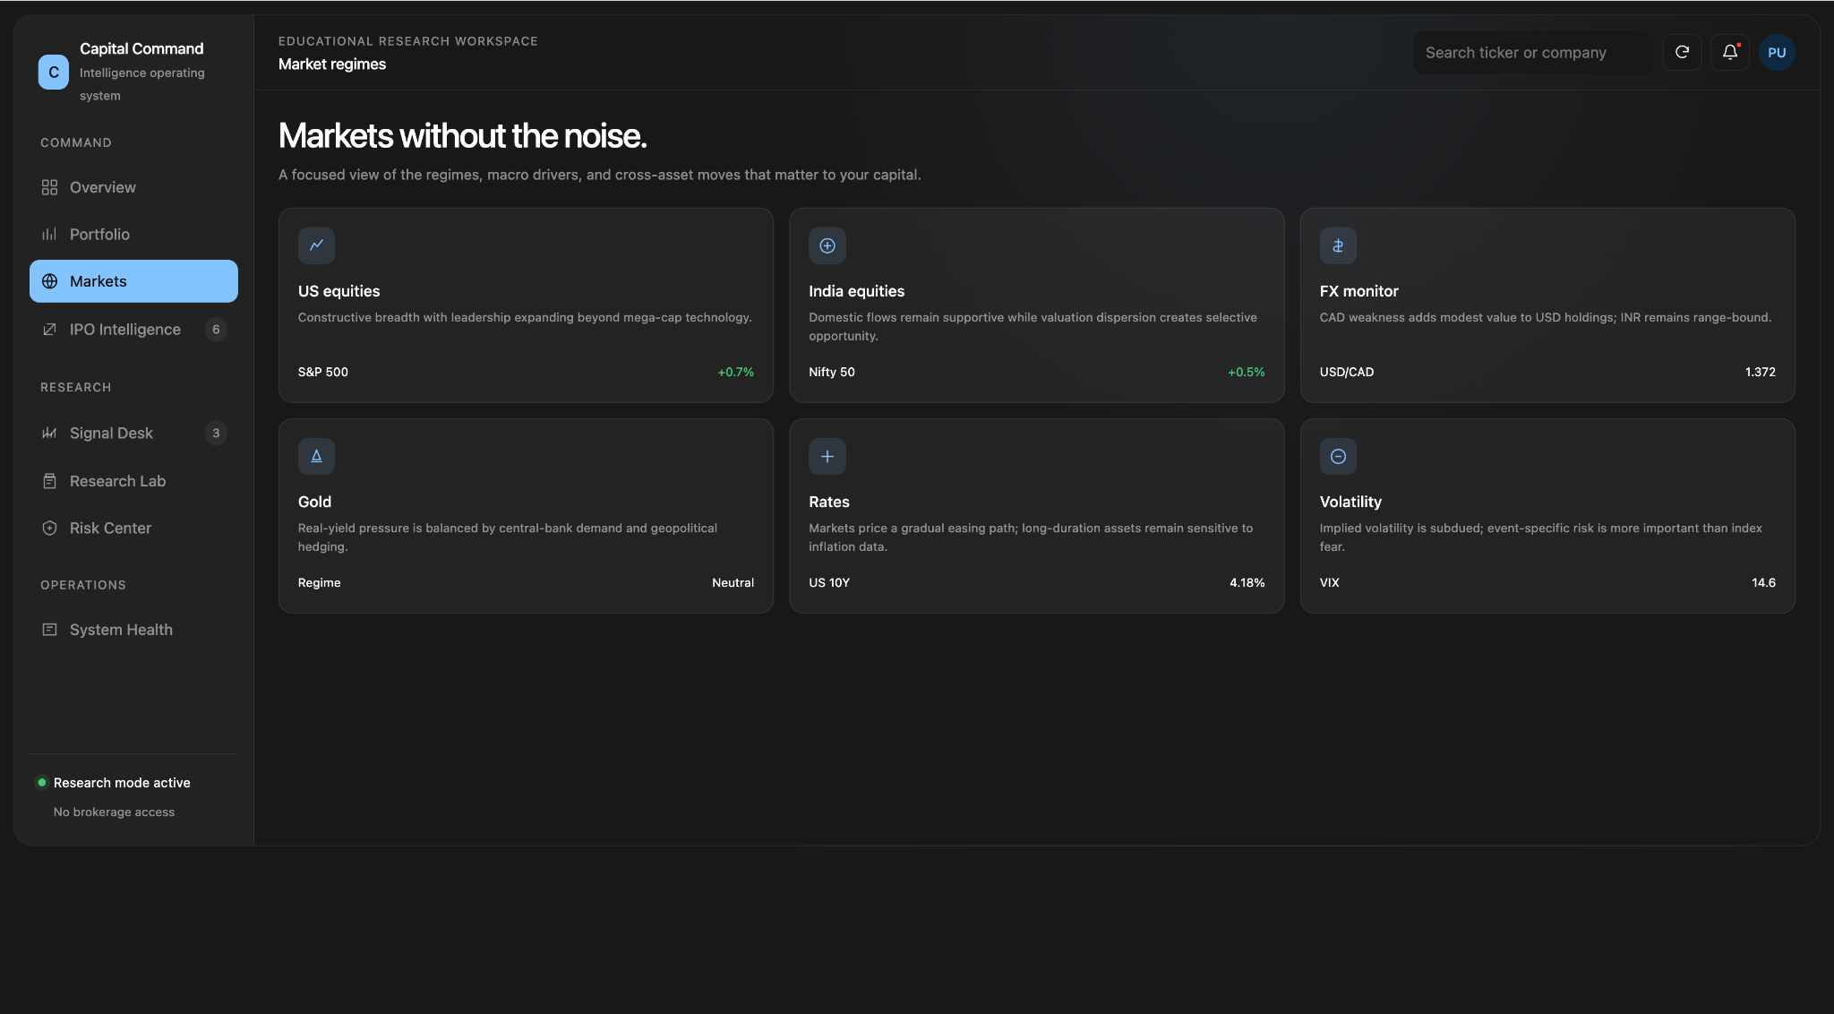Click the Capital Command brand name
Screen dimensions: 1834x1014
[x=141, y=48]
